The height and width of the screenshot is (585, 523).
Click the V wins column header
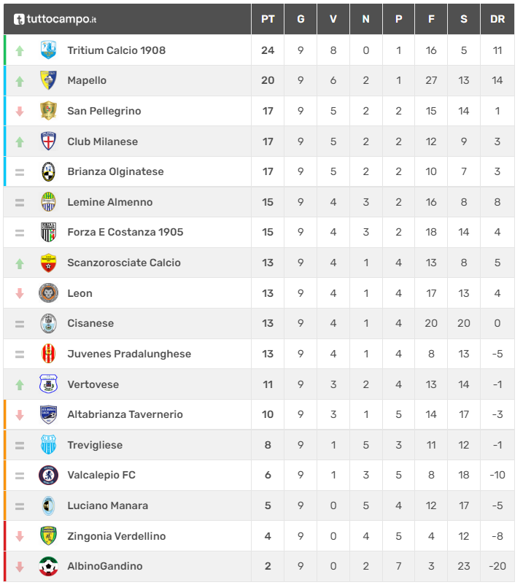[333, 19]
